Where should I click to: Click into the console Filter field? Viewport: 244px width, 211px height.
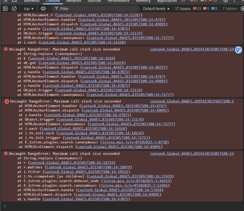(96, 9)
